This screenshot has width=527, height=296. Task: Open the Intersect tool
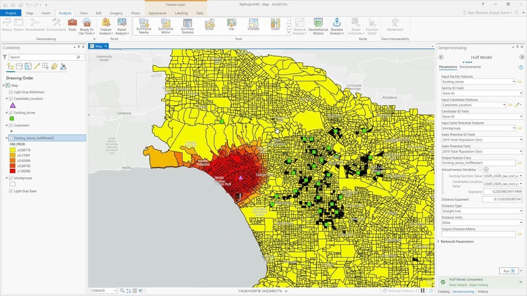click(x=254, y=25)
